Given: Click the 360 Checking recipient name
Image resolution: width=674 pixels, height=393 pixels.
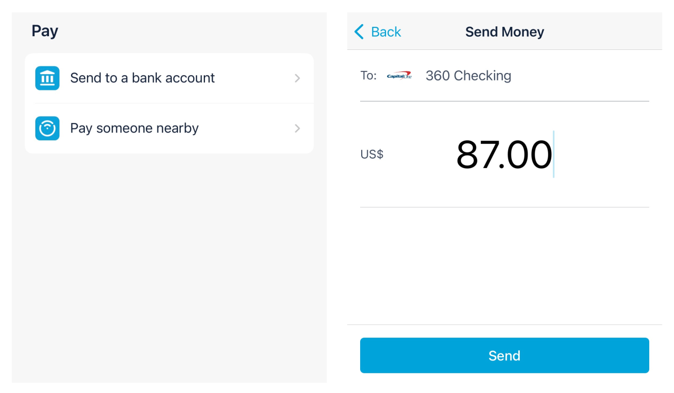Looking at the screenshot, I should [x=468, y=76].
